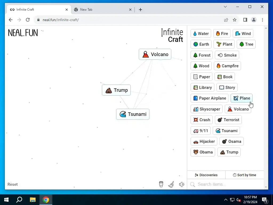Click the Story element
The image size is (273, 205).
coord(227,88)
